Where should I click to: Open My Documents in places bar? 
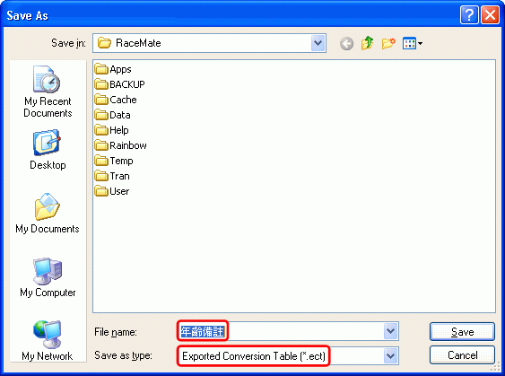[x=48, y=214]
